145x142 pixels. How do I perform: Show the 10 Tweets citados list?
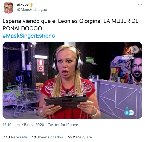(x=47, y=137)
